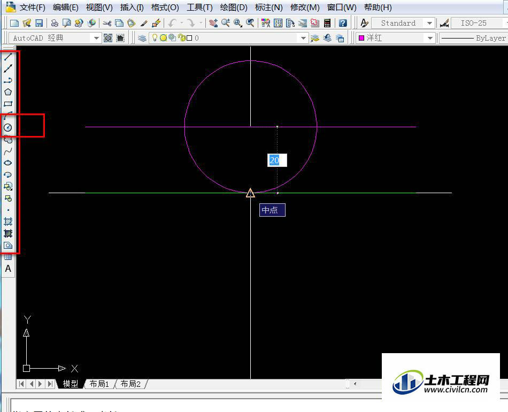Select the Point tool

(8, 210)
